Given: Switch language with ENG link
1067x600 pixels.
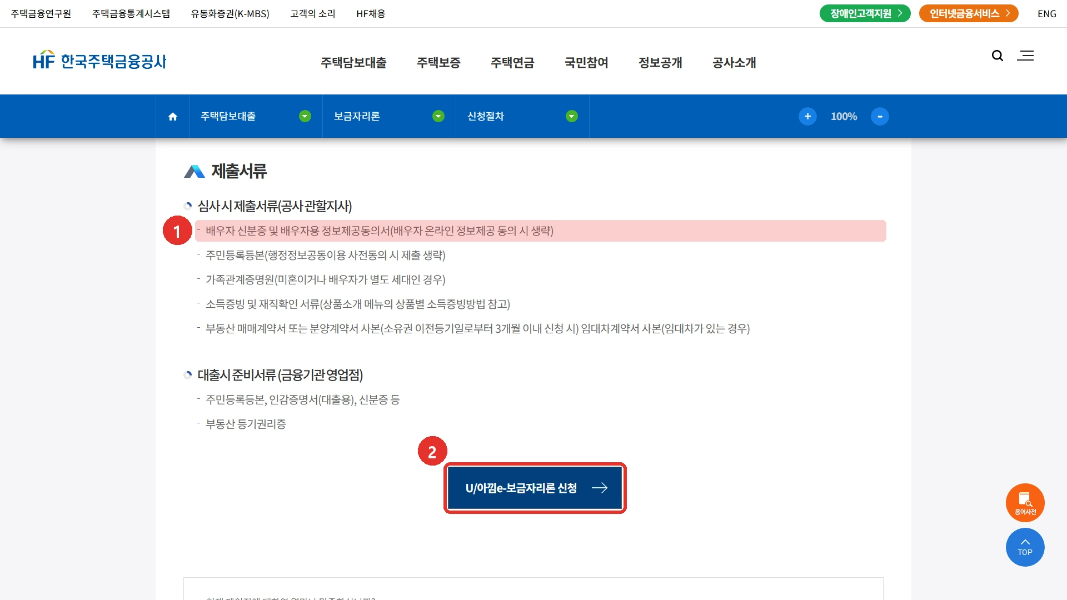Looking at the screenshot, I should pos(1047,14).
